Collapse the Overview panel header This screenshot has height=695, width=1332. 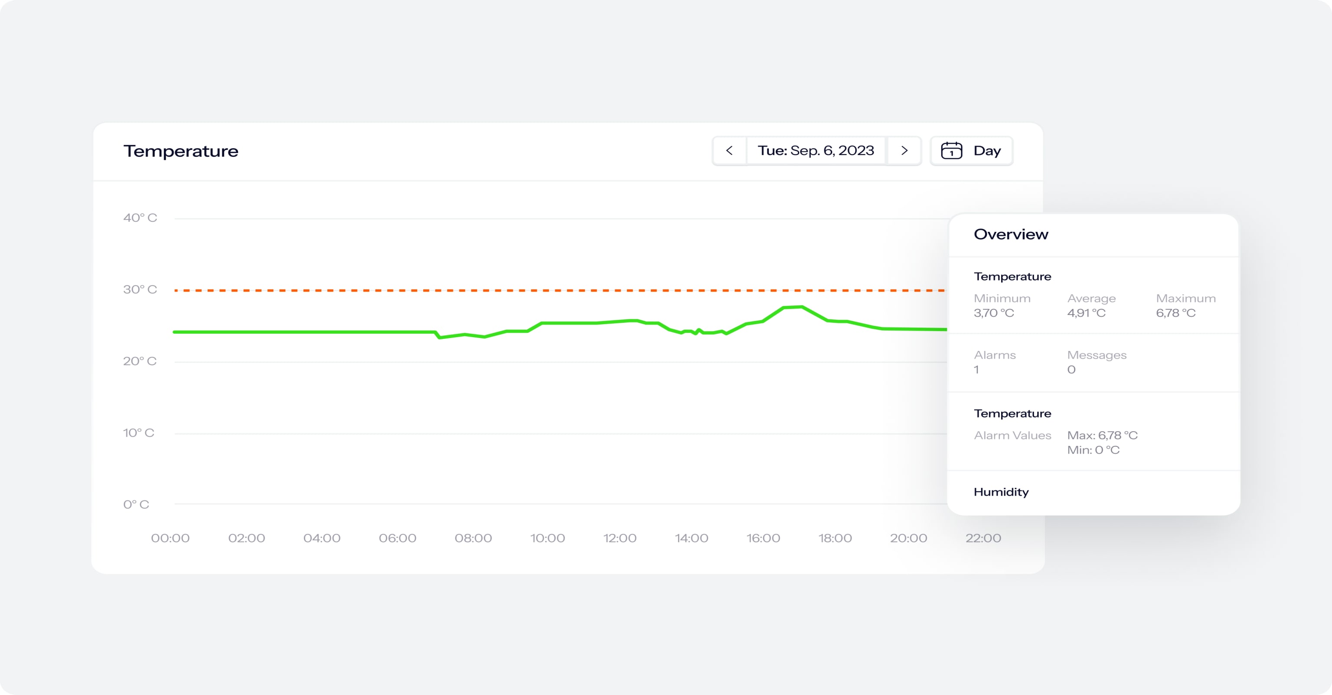coord(1011,234)
